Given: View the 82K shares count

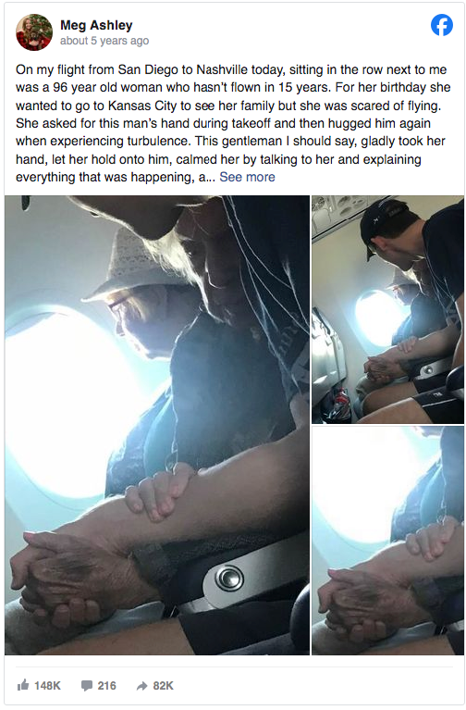Looking at the screenshot, I should coord(163,686).
